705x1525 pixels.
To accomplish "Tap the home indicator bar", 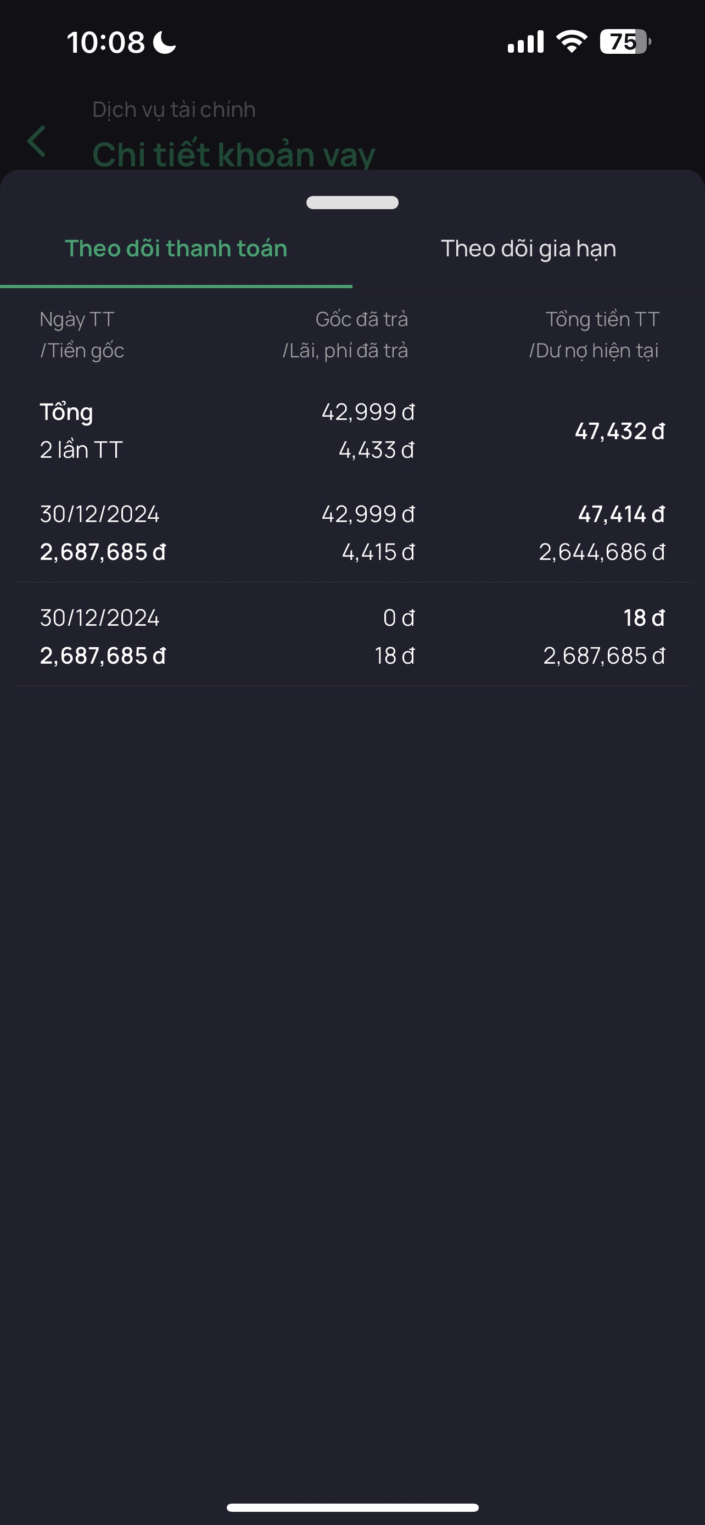I will [x=352, y=1507].
